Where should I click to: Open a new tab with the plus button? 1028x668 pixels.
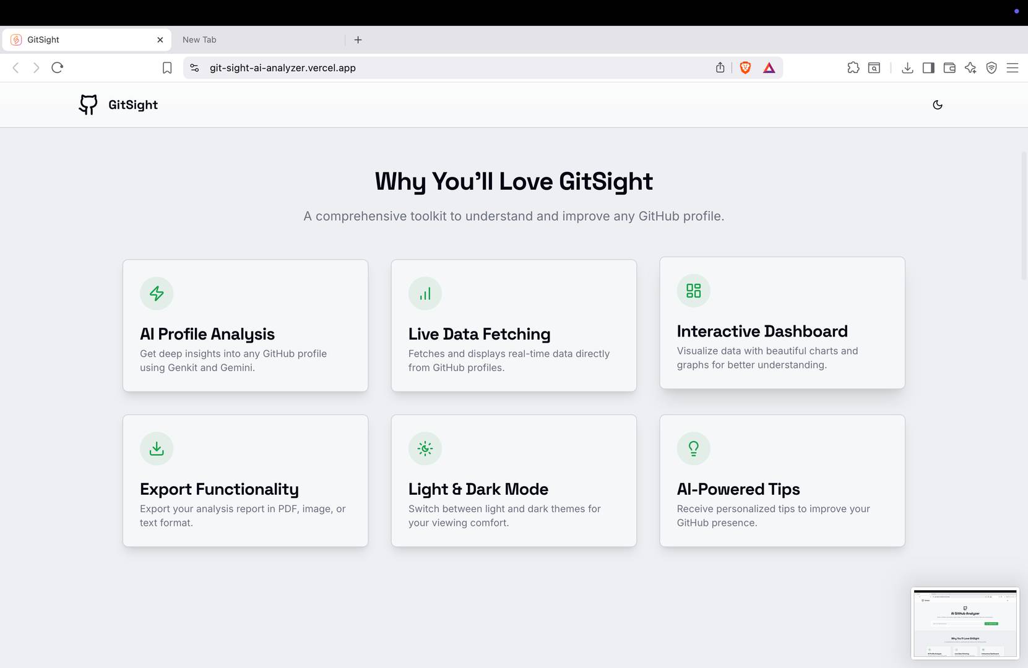(x=358, y=40)
